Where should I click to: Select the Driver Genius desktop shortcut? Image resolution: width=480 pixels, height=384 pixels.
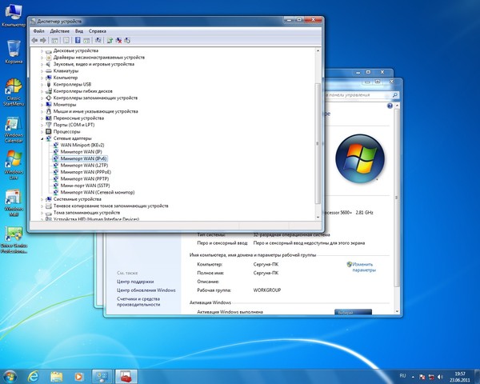tap(14, 239)
